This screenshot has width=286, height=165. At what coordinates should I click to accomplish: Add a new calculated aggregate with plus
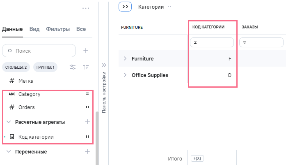point(87,122)
